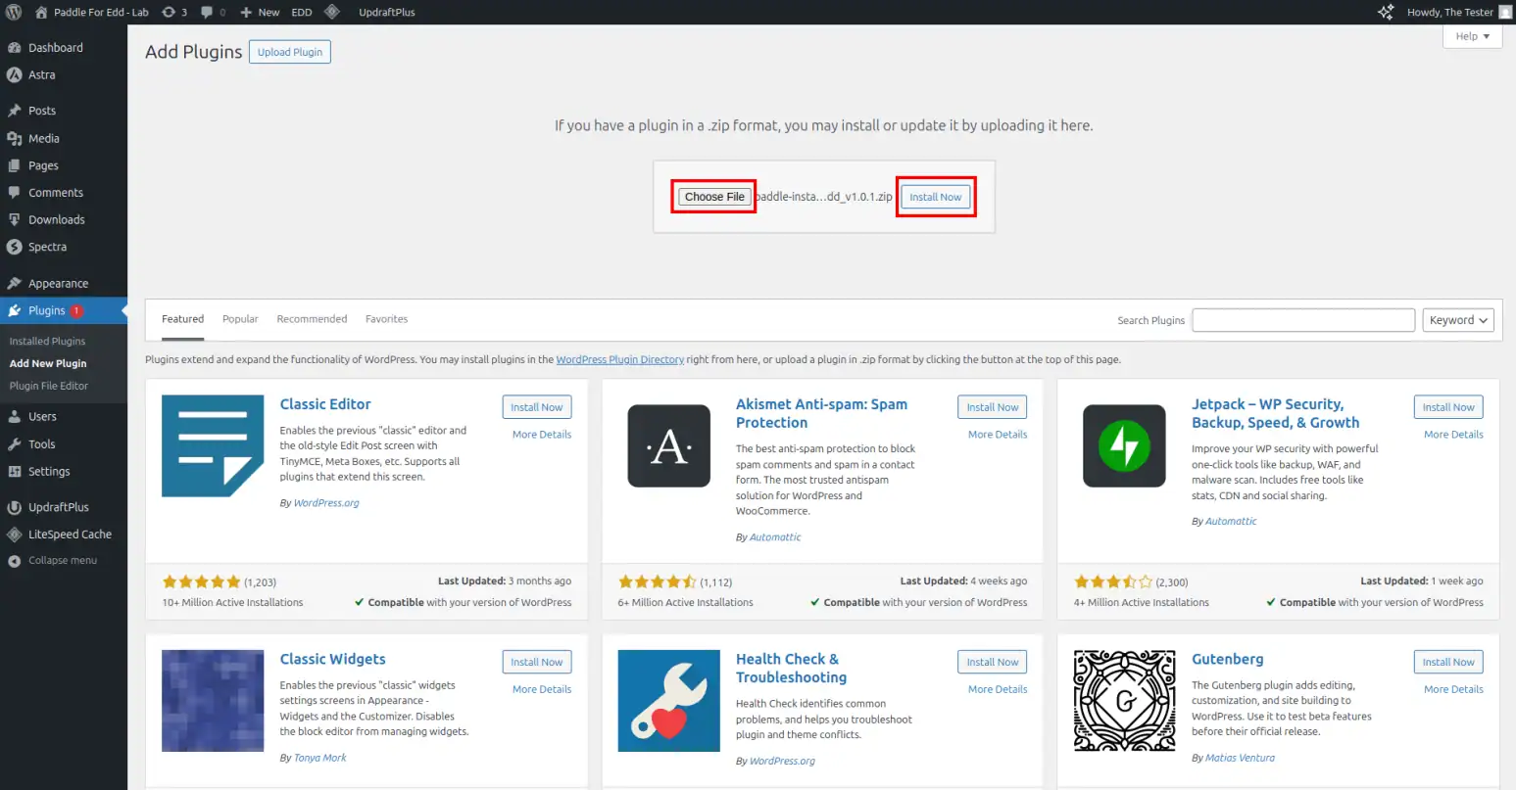Image resolution: width=1516 pixels, height=790 pixels.
Task: Install the Jetpack plugin
Action: coord(1448,407)
